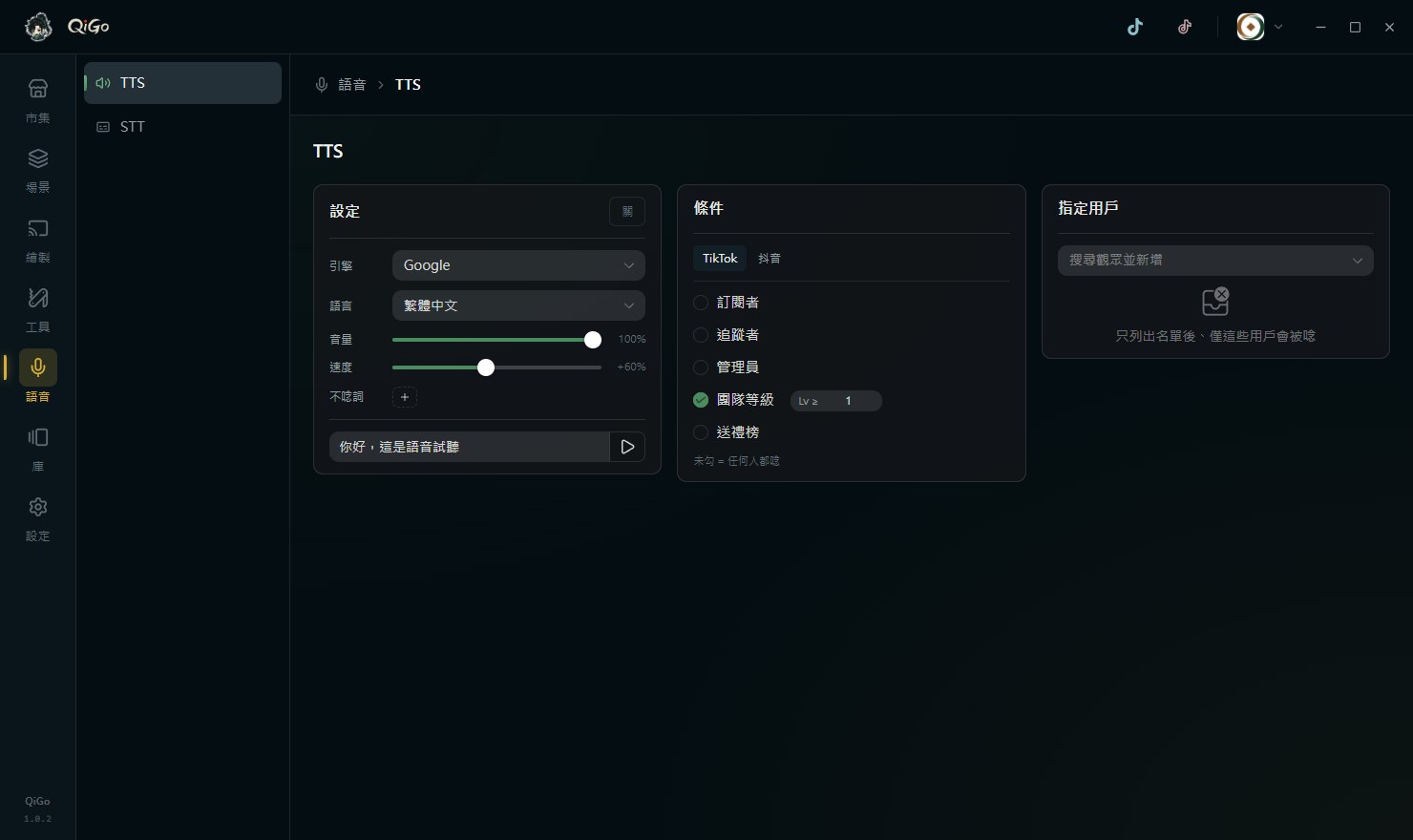
Task: Open the 庫 library sidebar section
Action: [38, 449]
